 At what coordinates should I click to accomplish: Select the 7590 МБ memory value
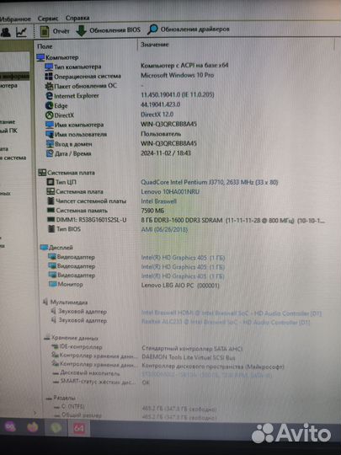(152, 211)
